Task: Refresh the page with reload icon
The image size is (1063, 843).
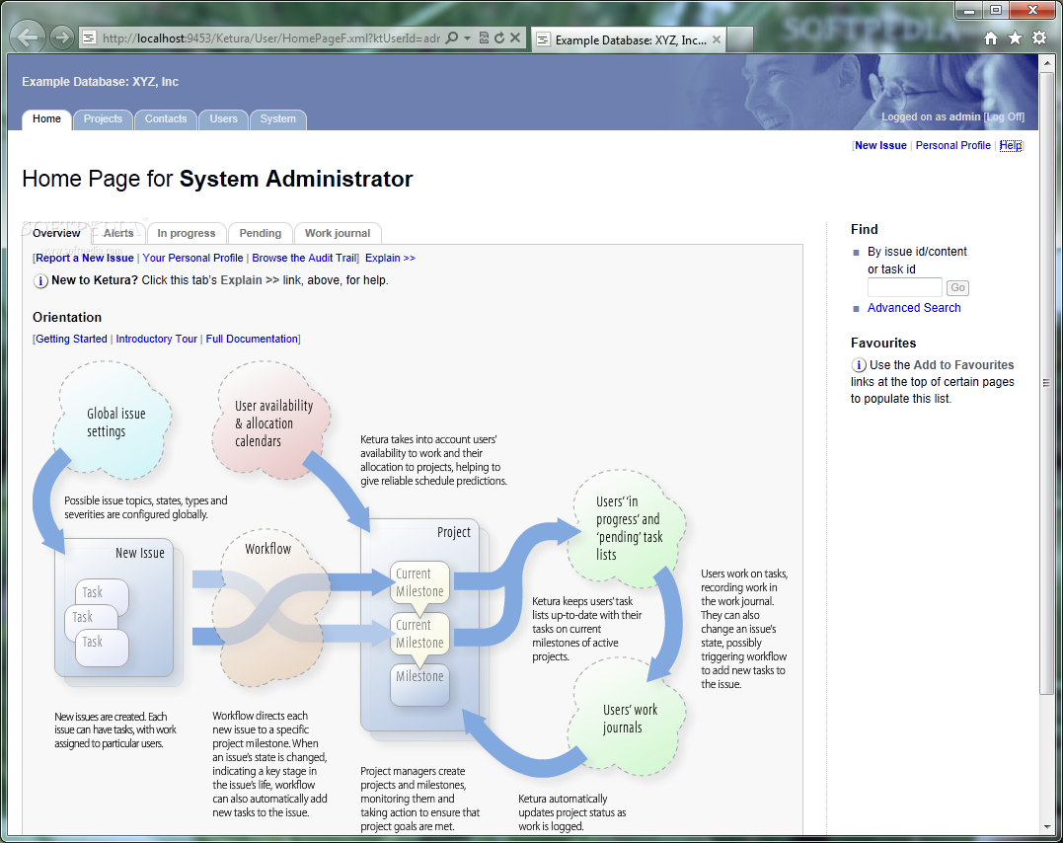Action: click(499, 38)
